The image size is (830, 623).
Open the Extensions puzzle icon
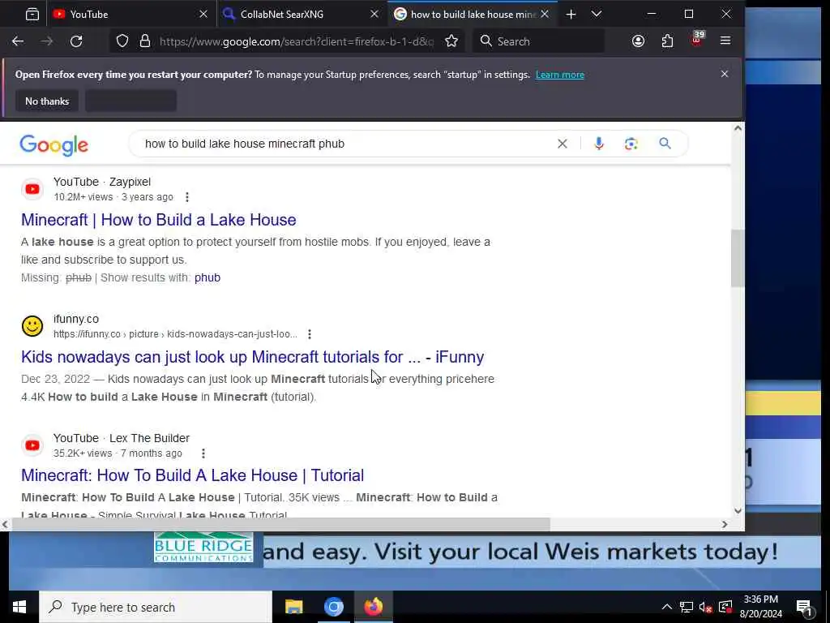(668, 41)
